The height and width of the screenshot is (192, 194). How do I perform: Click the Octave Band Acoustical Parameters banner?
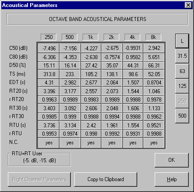pos(97,19)
